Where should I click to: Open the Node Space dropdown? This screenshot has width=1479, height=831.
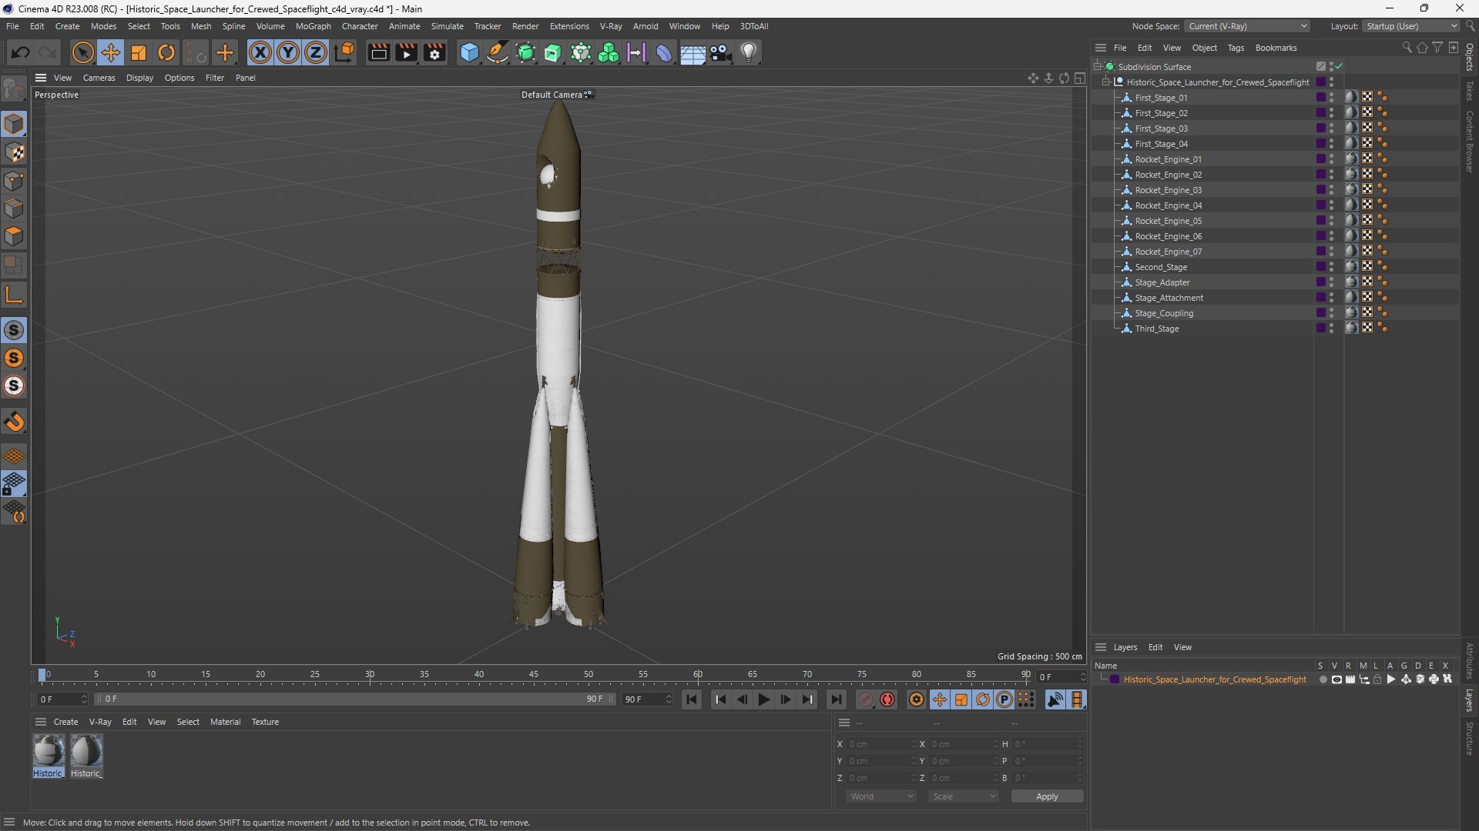point(1247,26)
